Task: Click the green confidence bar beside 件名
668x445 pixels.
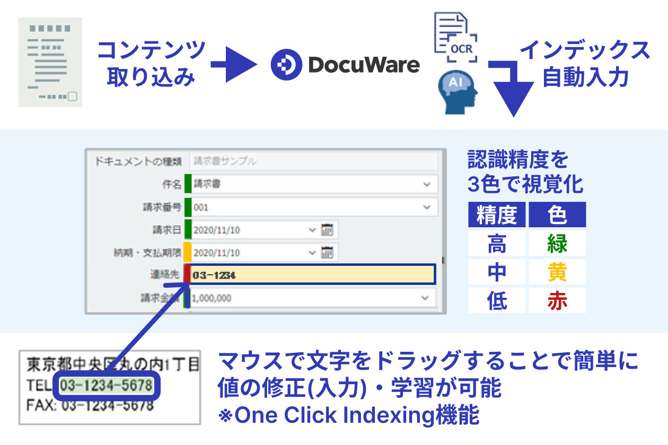Action: point(187,184)
